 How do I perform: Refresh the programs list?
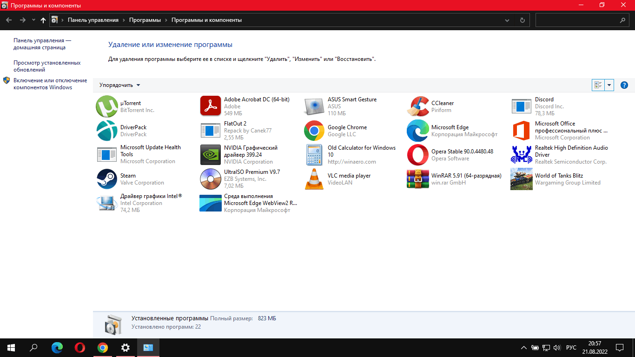coord(523,20)
